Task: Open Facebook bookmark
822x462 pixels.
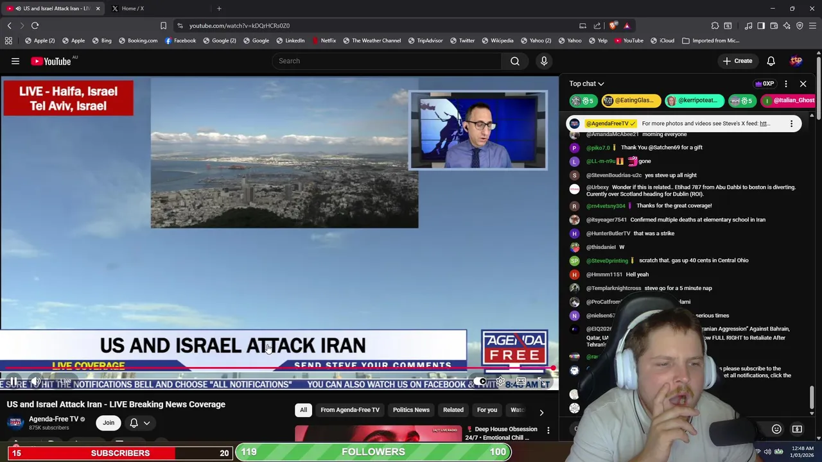Action: pyautogui.click(x=180, y=40)
